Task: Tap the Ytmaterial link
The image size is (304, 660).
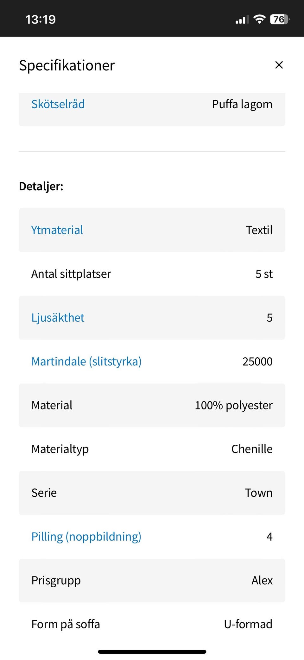Action: coord(57,230)
